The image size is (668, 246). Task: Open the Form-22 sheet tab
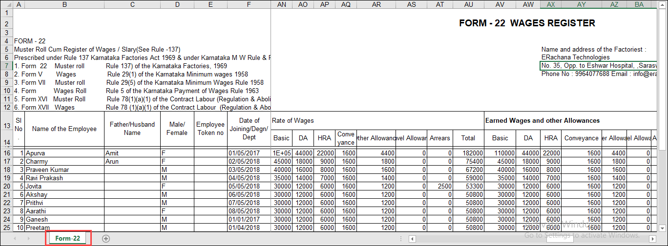(68, 239)
